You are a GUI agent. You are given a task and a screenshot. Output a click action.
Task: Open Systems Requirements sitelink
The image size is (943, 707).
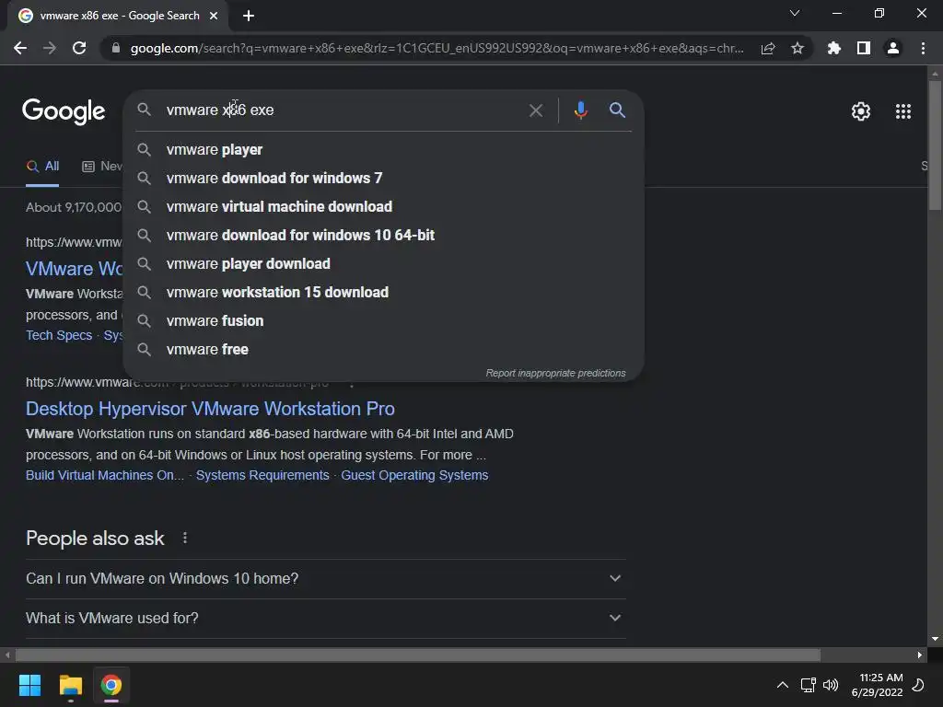coord(262,475)
